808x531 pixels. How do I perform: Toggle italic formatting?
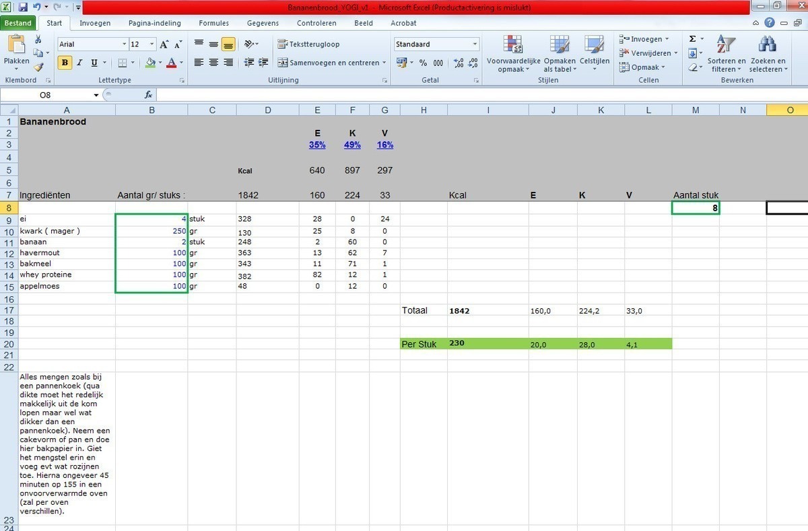click(x=79, y=63)
